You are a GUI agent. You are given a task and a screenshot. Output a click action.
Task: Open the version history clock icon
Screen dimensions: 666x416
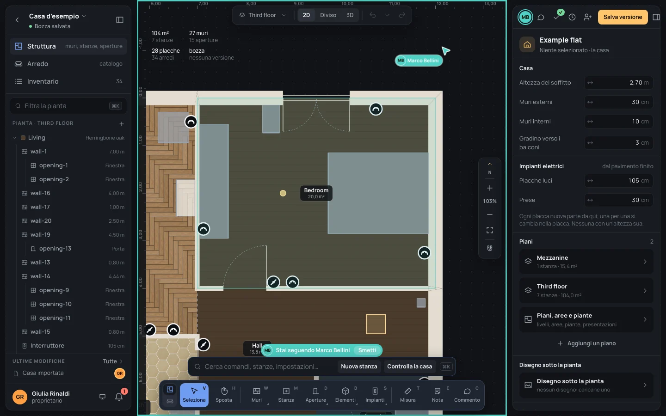coord(572,17)
